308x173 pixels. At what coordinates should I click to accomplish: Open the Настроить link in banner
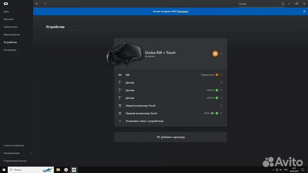tap(183, 12)
